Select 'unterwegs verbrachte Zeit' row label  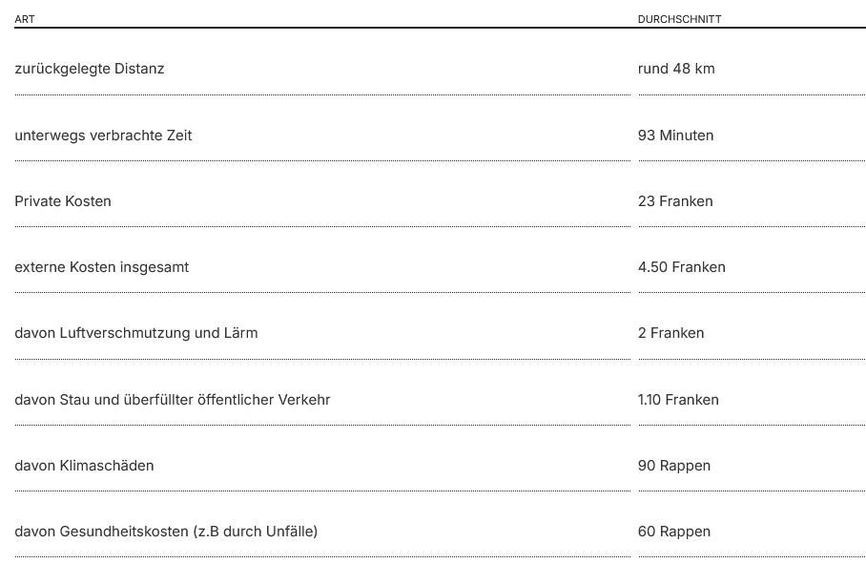(x=103, y=136)
